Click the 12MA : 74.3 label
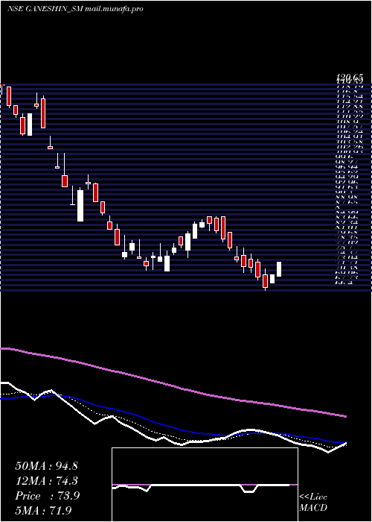This screenshot has width=372, height=522. tap(46, 481)
